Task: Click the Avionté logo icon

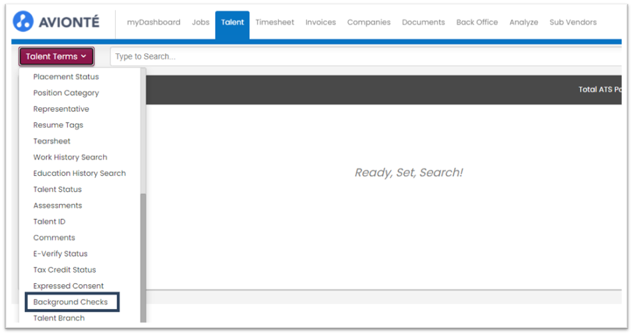Action: tap(23, 21)
